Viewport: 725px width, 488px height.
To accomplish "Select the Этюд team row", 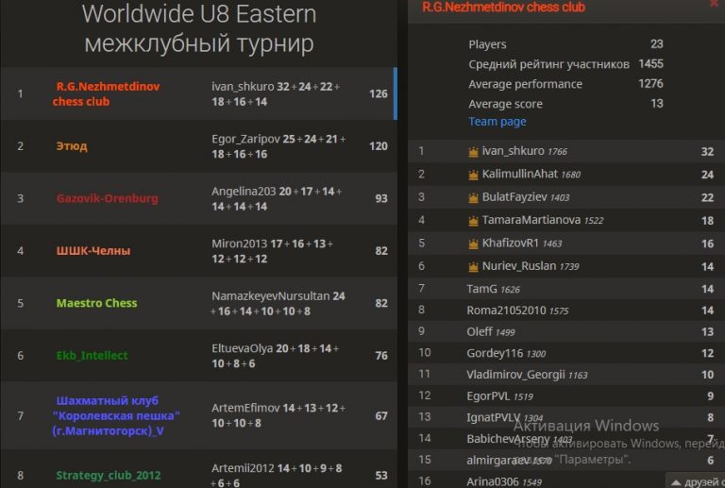I will [72, 146].
